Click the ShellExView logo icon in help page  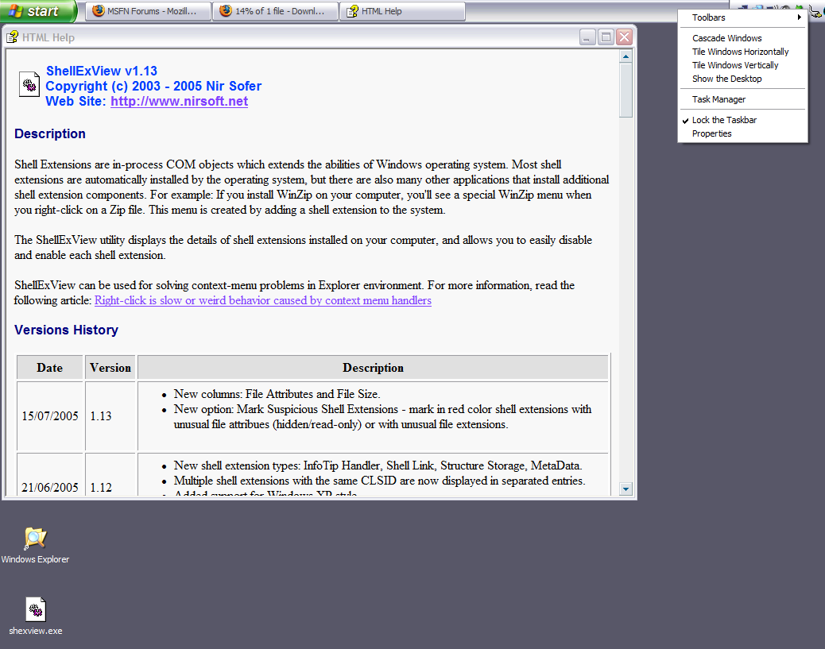coord(29,84)
